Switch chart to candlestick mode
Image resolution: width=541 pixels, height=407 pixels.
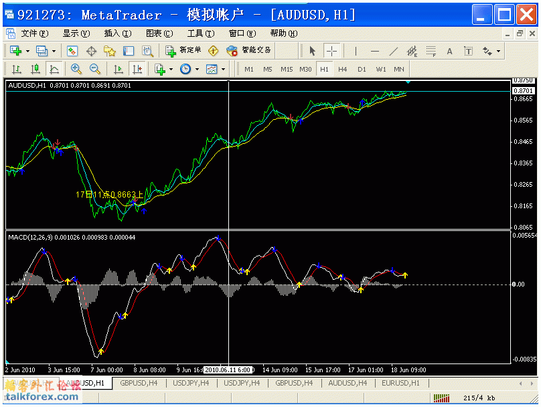coord(35,69)
